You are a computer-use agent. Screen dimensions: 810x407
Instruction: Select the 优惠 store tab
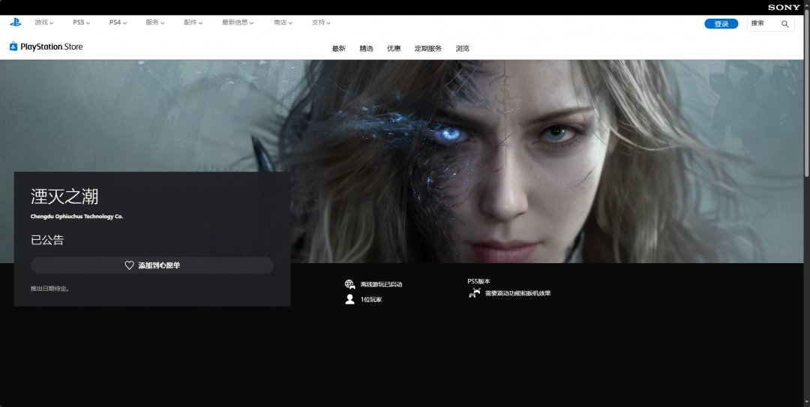coord(394,49)
